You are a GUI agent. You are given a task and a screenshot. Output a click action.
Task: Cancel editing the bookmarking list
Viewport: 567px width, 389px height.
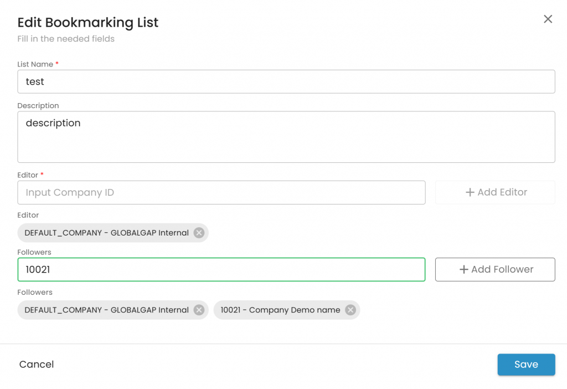point(37,365)
